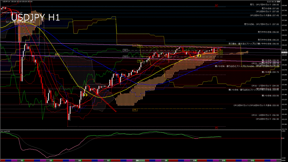The width and height of the screenshot is (288, 162).
Task: Click the stop-loss order label at 156.00
Action: 254,44
